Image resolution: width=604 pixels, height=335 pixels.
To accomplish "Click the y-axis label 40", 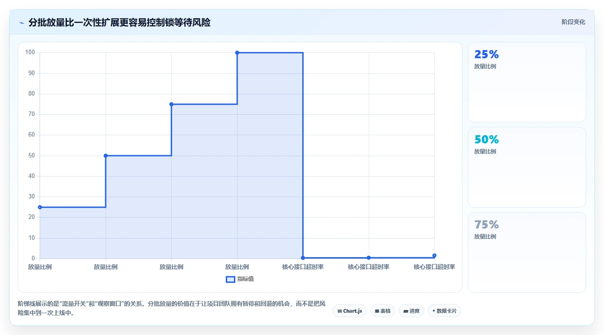I will (x=31, y=176).
